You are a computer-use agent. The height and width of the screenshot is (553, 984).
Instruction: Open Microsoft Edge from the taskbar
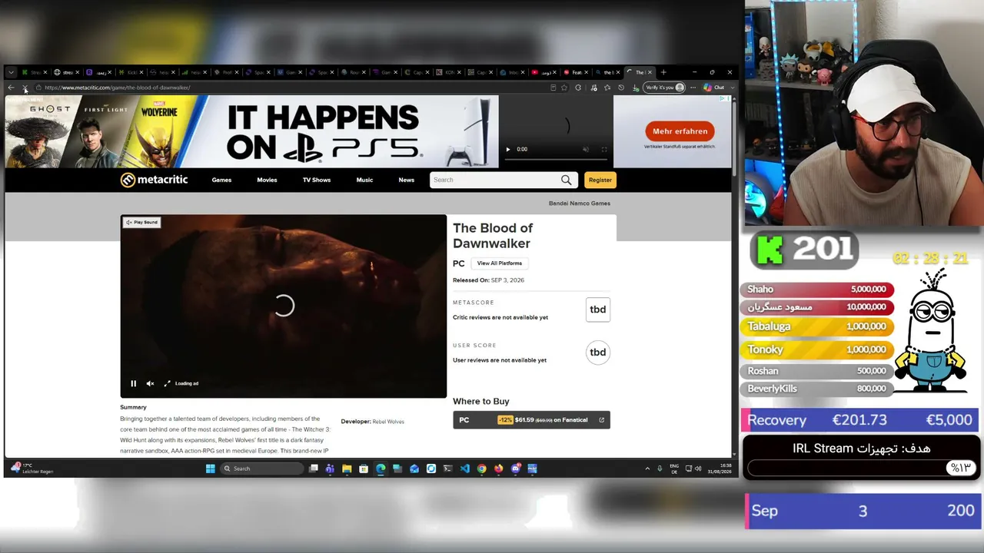381,469
